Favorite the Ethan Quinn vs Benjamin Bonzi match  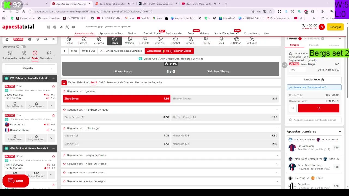click(53, 115)
